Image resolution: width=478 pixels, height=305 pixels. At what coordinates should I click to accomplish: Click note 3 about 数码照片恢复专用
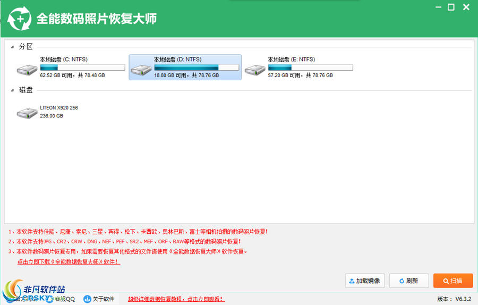[x=127, y=252]
